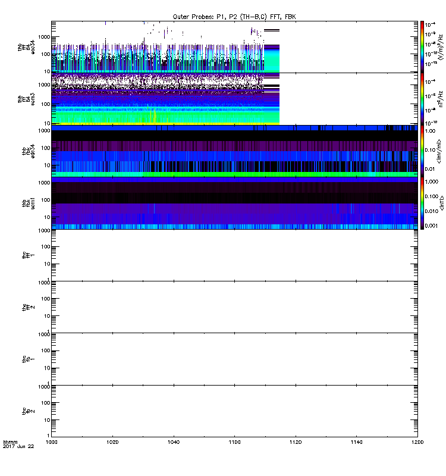Click the '10' tick of thc fb 1 panel
Screen dimensions: 446x476
coord(48,368)
